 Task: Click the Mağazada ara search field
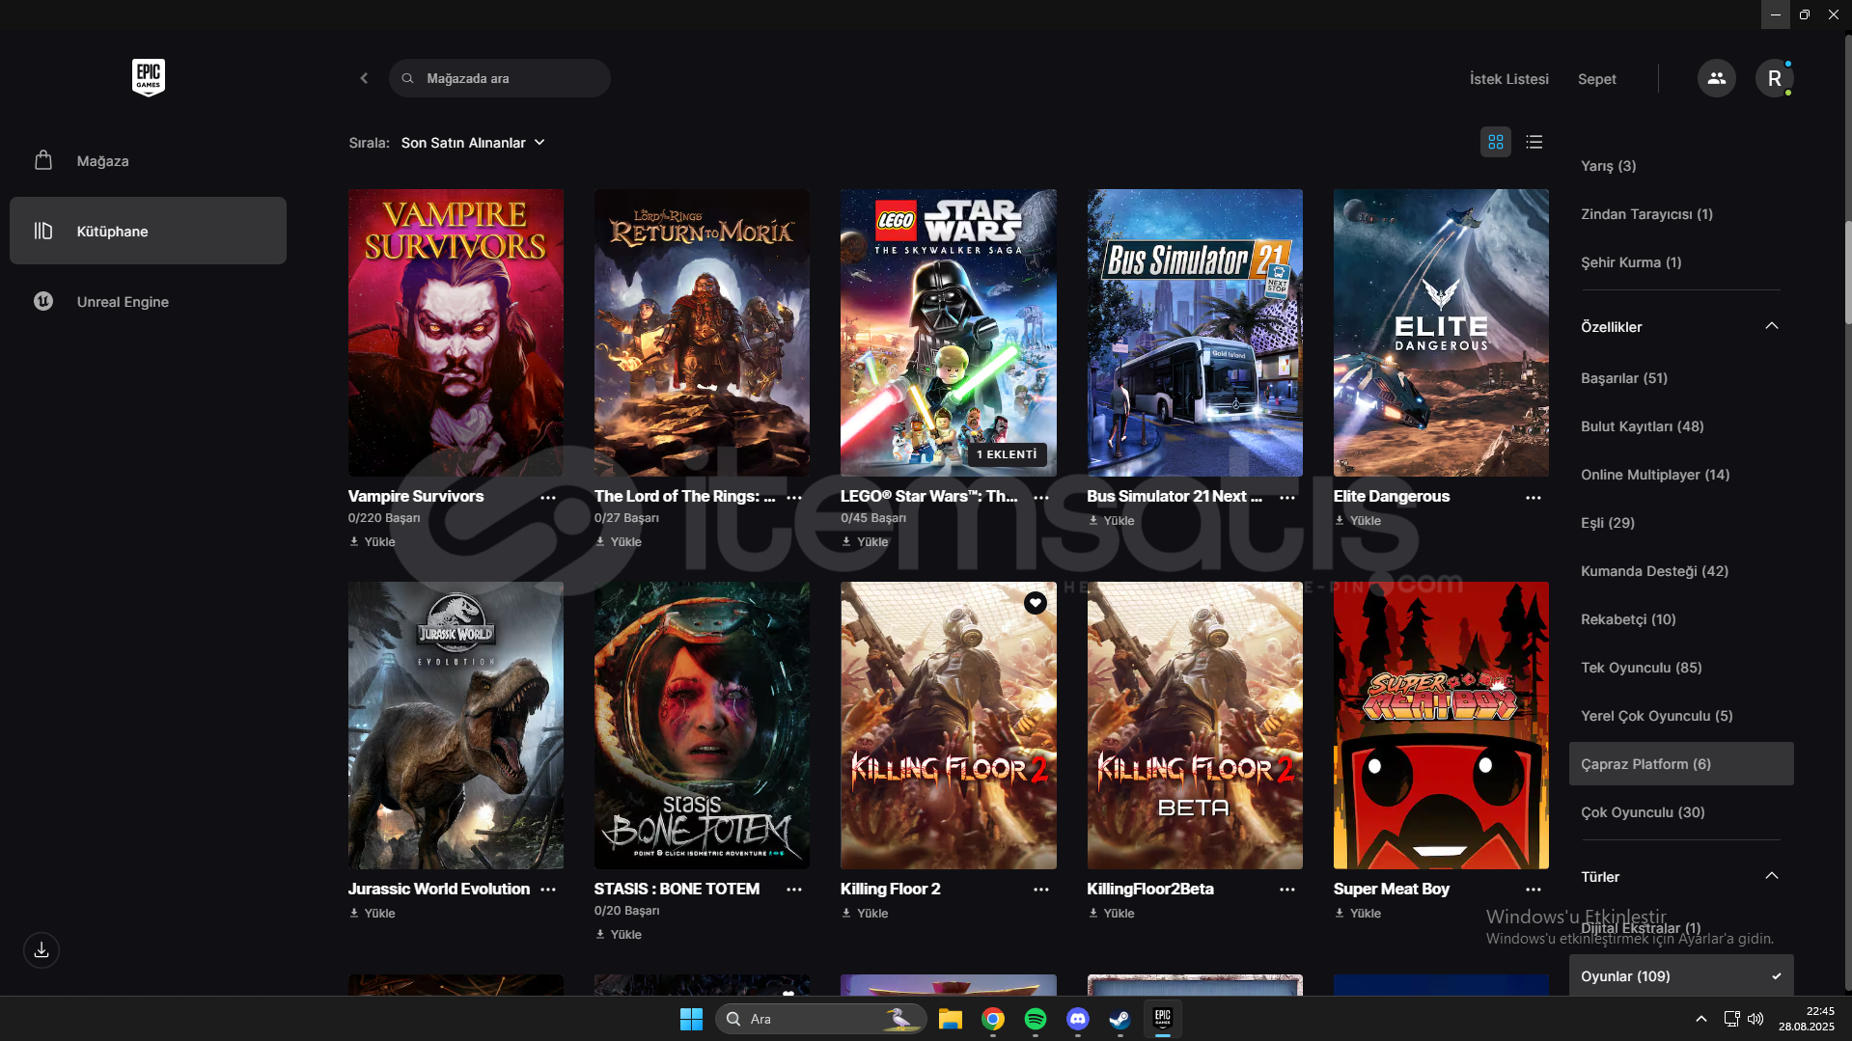(499, 78)
